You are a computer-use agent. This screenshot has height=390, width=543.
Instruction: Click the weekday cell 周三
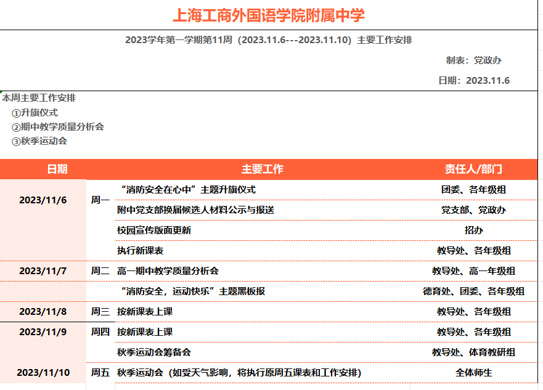coord(100,312)
